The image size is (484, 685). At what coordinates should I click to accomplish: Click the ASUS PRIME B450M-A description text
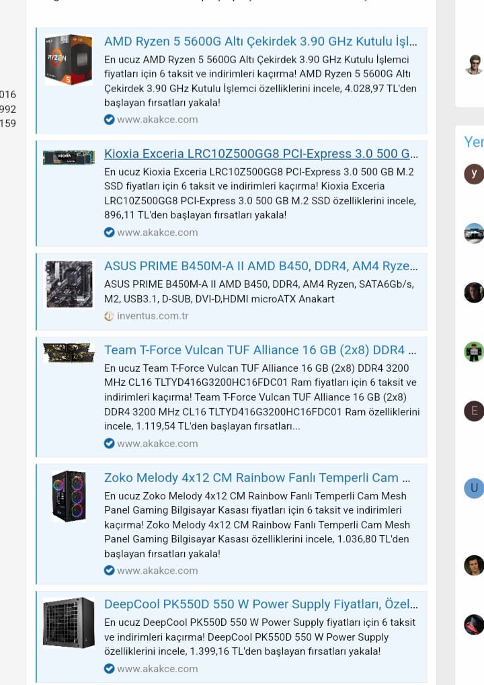259,291
